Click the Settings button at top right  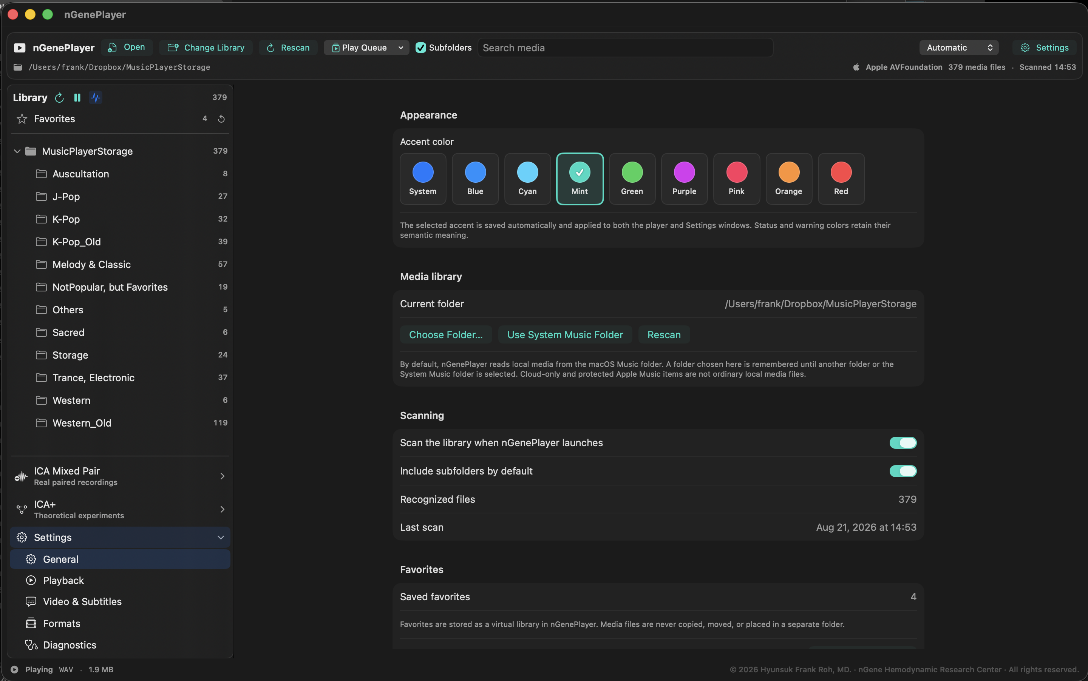[1045, 48]
